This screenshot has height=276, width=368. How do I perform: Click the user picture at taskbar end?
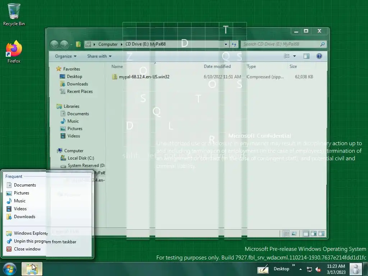tap(356, 269)
